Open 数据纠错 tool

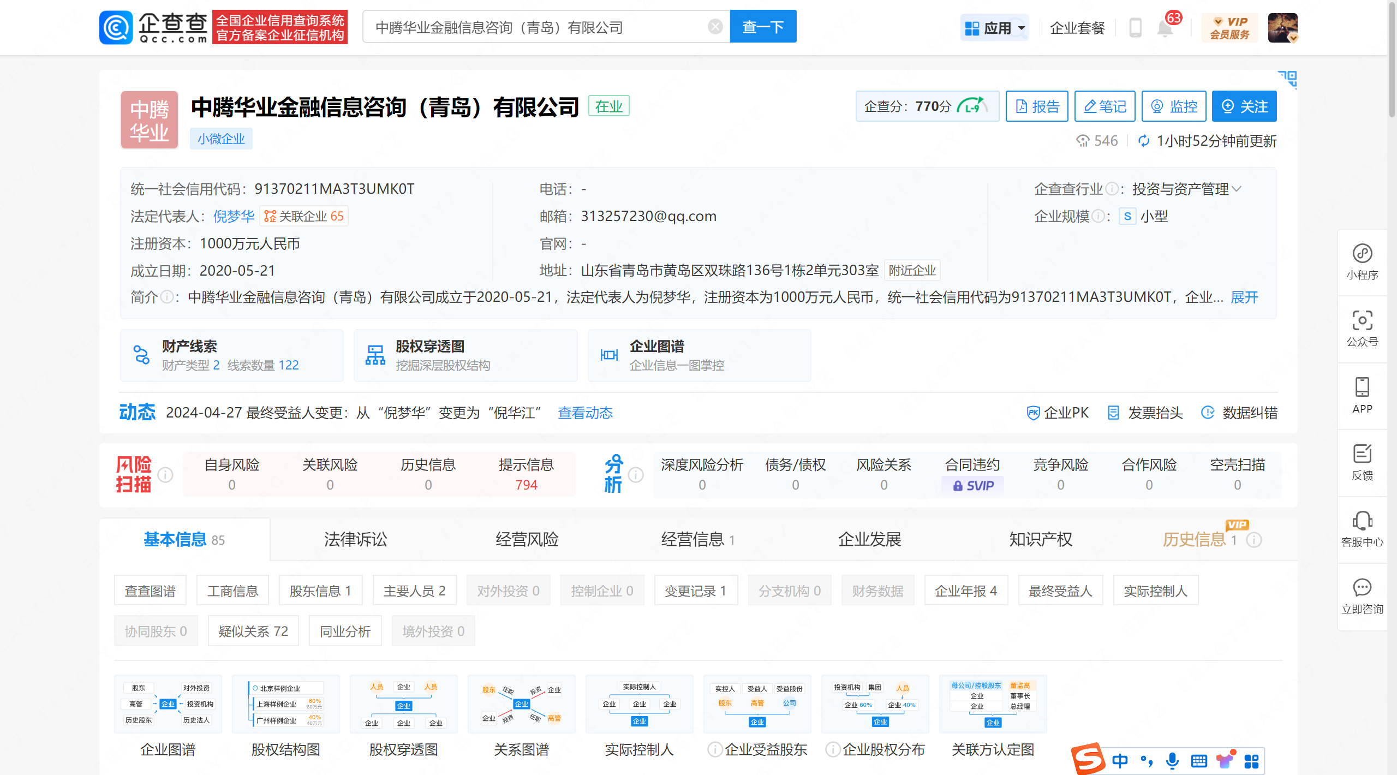click(x=1239, y=413)
